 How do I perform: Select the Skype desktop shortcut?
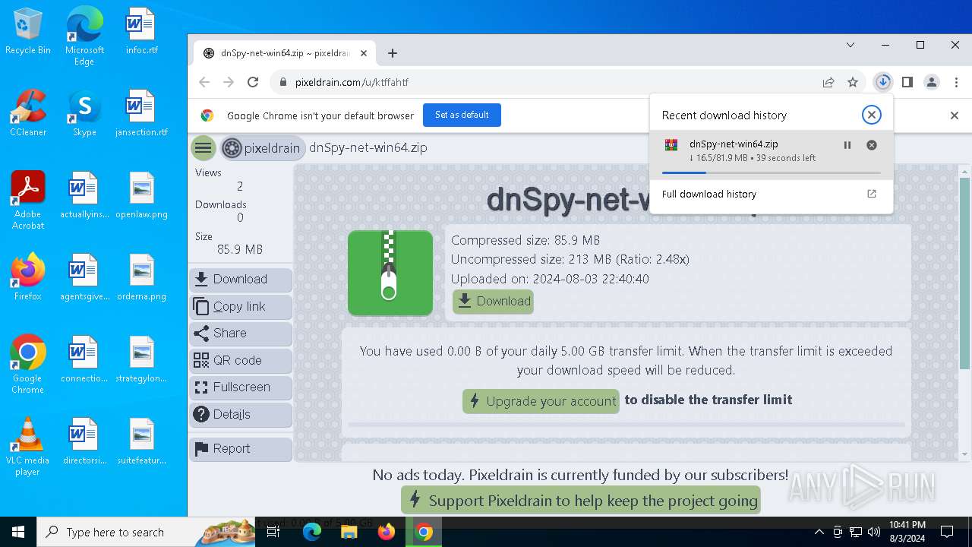click(84, 114)
